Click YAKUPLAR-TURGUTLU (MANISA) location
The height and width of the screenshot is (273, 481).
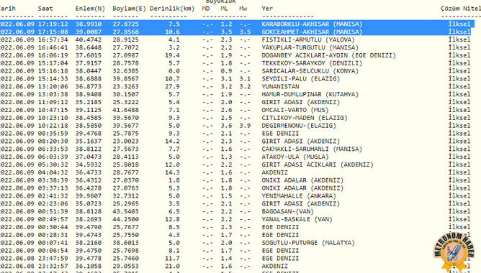310,47
